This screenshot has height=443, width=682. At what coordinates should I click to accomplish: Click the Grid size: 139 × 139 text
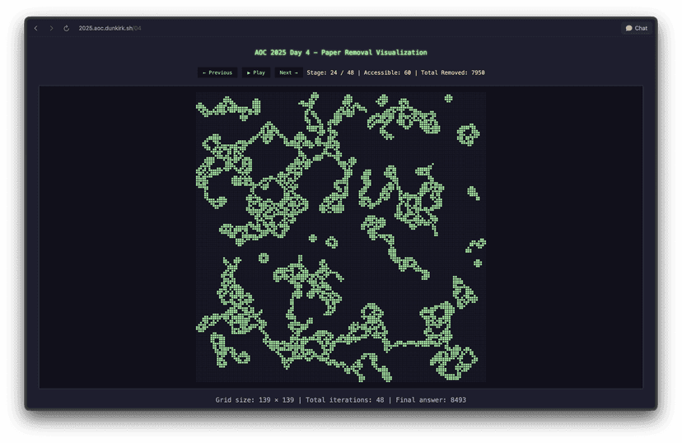click(x=254, y=399)
